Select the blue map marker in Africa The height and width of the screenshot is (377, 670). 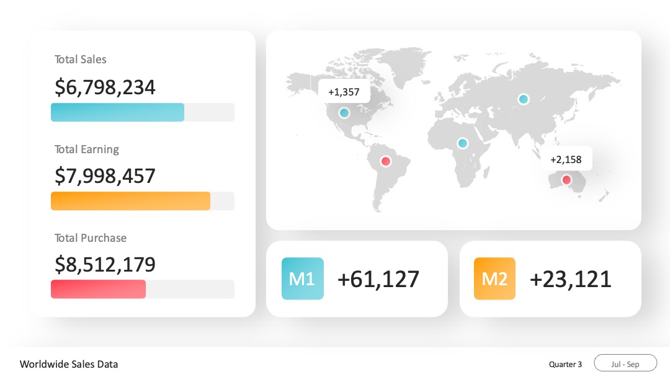click(462, 143)
